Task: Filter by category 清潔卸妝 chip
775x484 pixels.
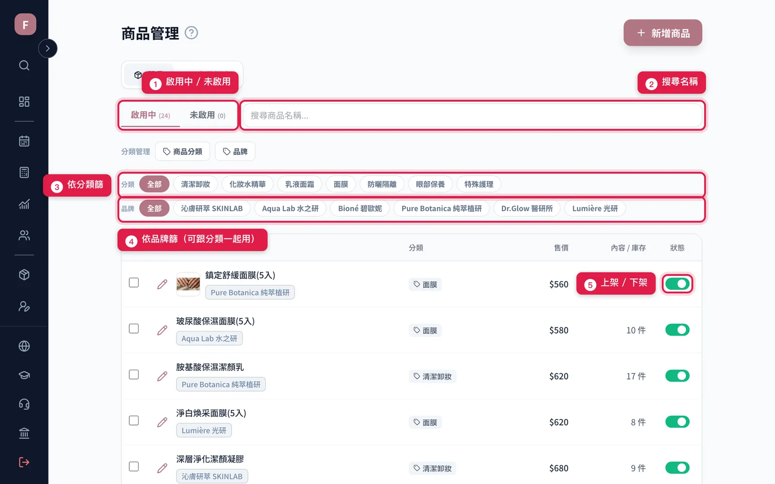Action: [x=196, y=184]
